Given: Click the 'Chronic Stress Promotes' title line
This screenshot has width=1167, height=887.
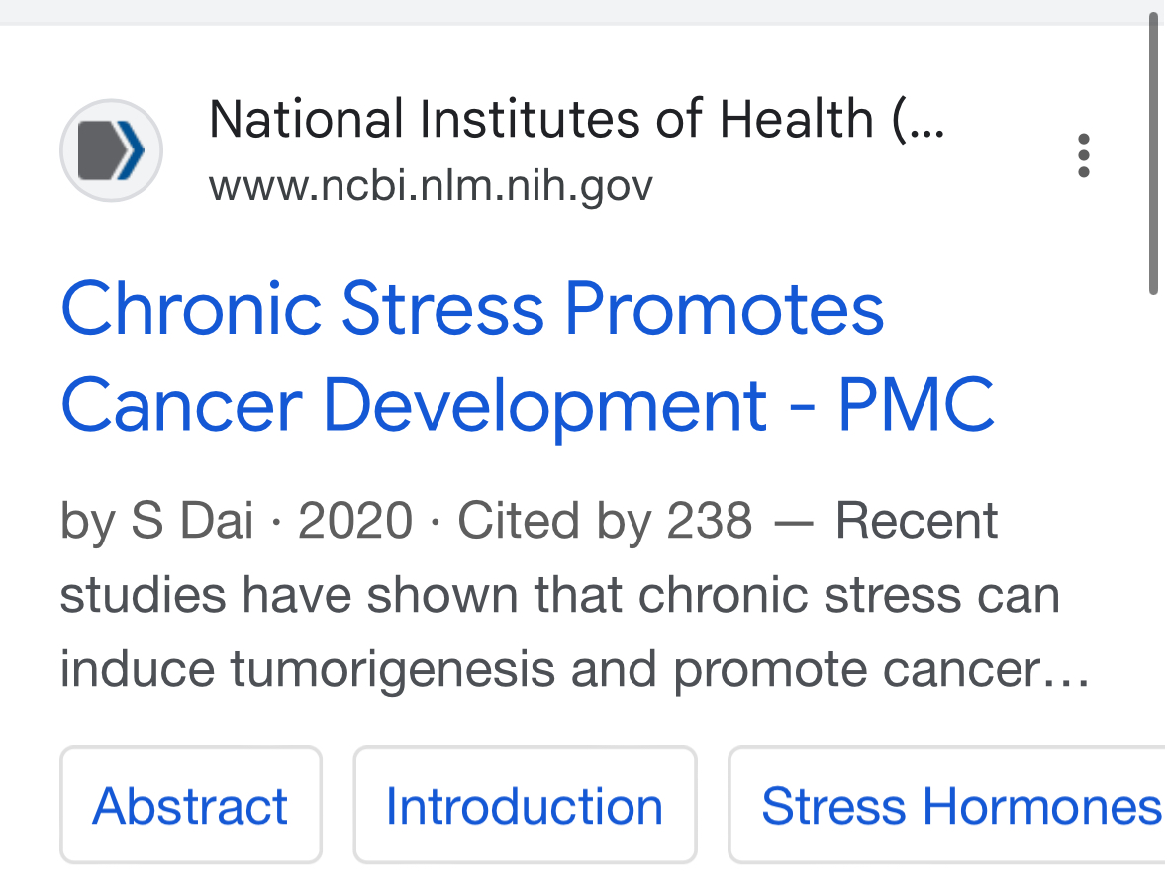Looking at the screenshot, I should click(x=472, y=308).
